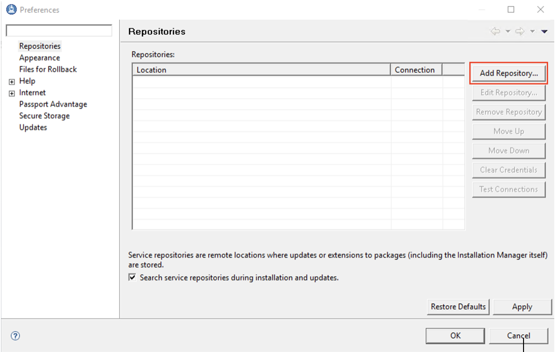The image size is (559, 352).
Task: Open the black view menu dropdown triangle
Action: 544,32
